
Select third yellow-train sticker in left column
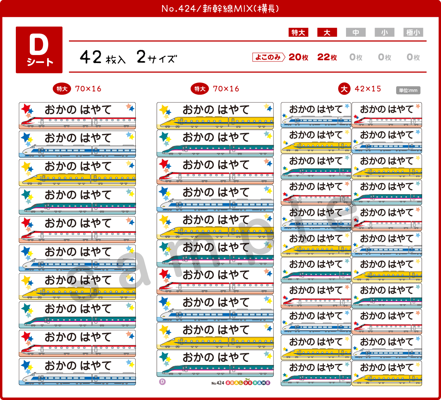tap(77, 172)
